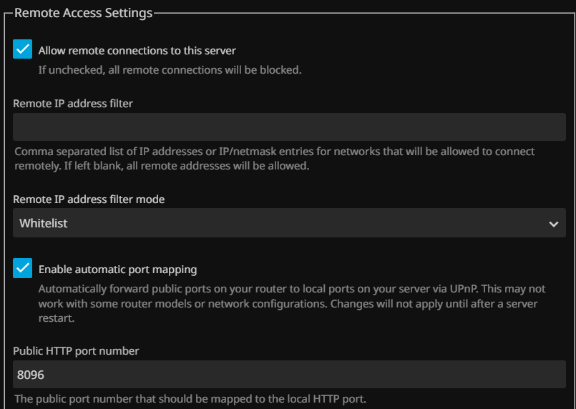Click the 'Allow remote connections to this server' label
Image resolution: width=576 pixels, height=409 pixels.
click(137, 51)
